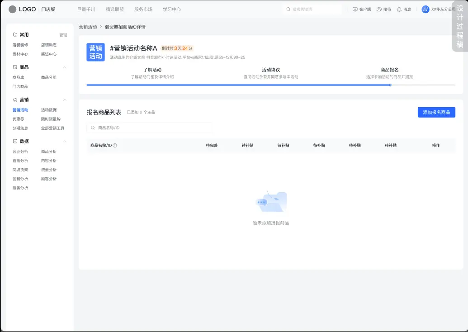Open the 巨量千川 top menu
The width and height of the screenshot is (468, 332).
click(86, 9)
